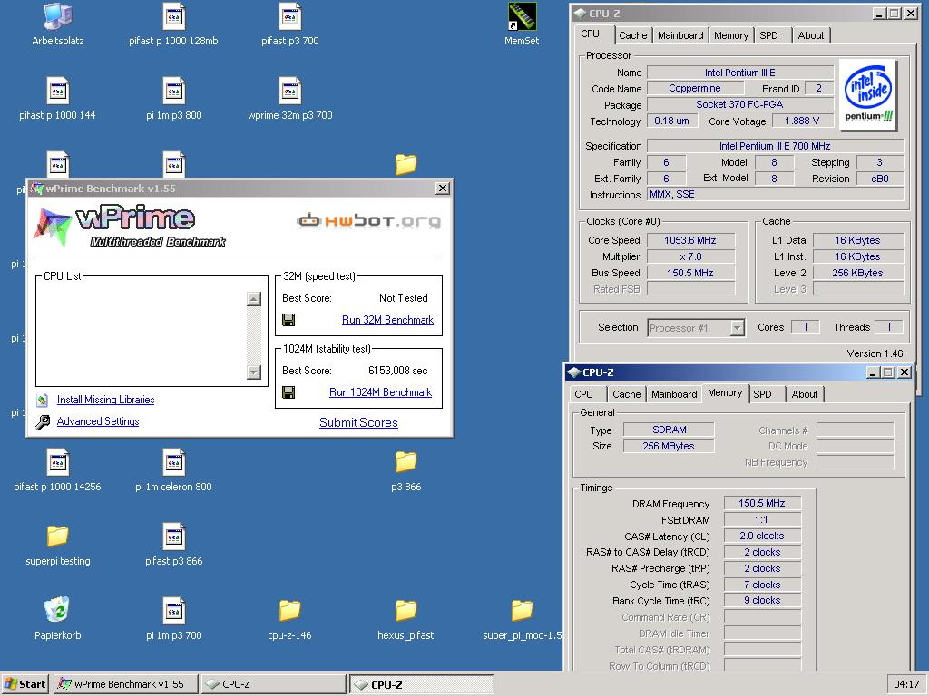
Task: Click the Specification Intel Pentium III E 700 MHz field
Action: (x=775, y=146)
